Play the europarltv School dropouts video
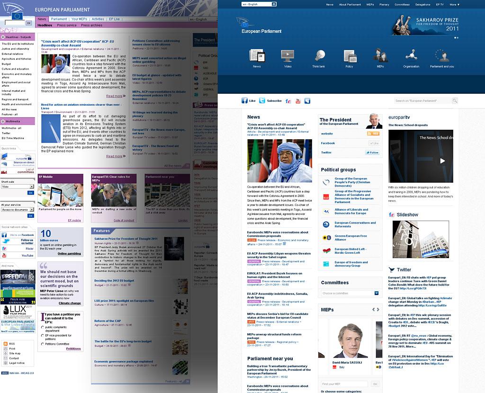Viewport: 485px width, 393px height. coord(442,161)
